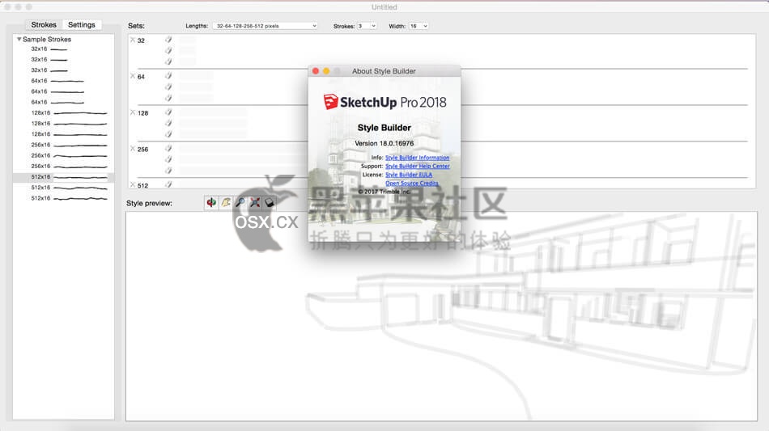The width and height of the screenshot is (769, 431).
Task: Open the Style Builder Information link
Action: pos(418,158)
